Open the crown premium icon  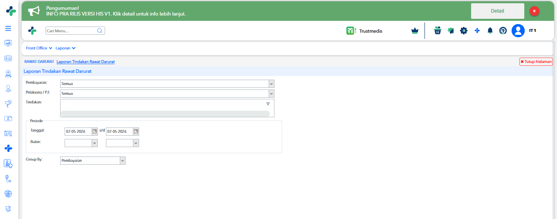tap(415, 31)
